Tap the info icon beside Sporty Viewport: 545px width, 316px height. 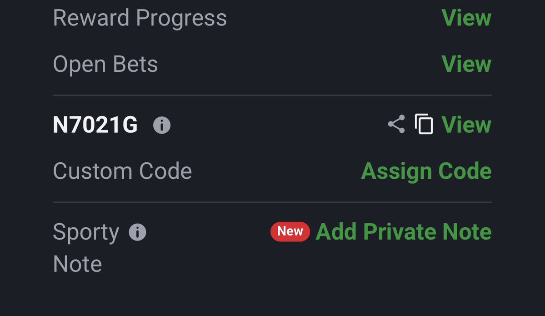137,232
